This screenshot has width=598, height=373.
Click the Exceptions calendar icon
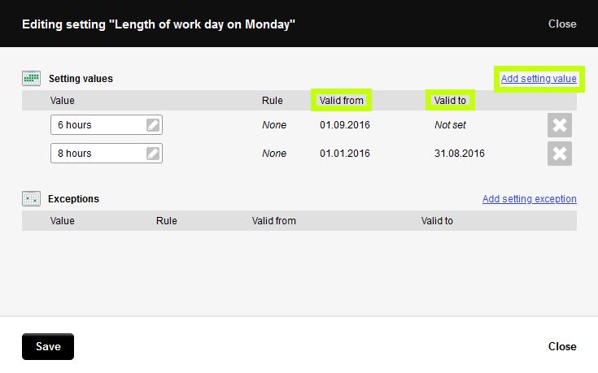click(x=31, y=198)
